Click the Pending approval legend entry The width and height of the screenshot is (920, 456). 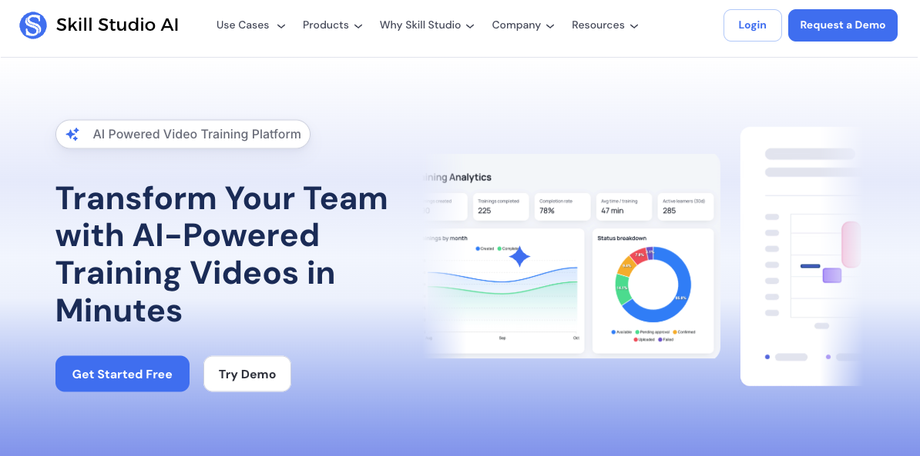(x=652, y=332)
